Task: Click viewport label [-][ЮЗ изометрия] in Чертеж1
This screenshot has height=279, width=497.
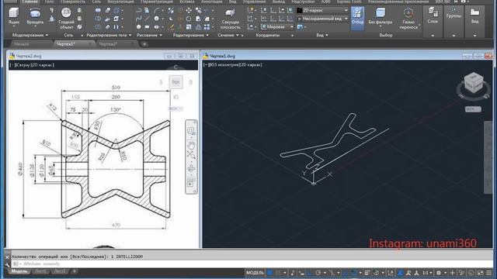Action: tap(233, 65)
